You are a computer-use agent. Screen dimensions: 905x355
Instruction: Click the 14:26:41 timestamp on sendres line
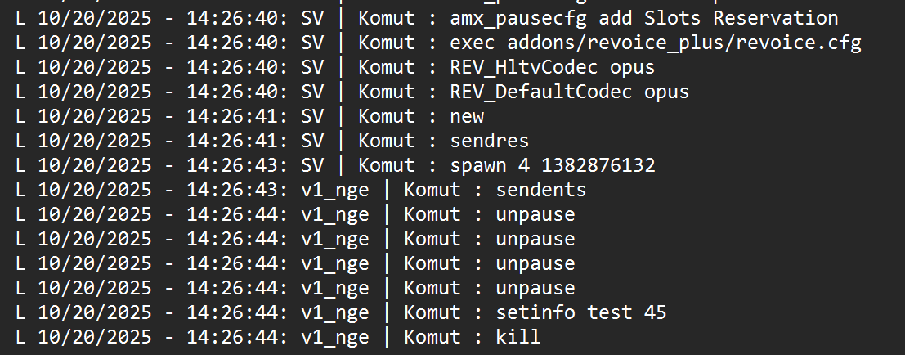point(237,141)
